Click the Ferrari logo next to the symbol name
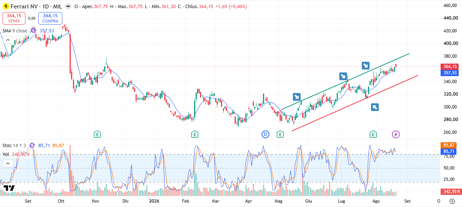The height and width of the screenshot is (207, 462). click(6, 7)
